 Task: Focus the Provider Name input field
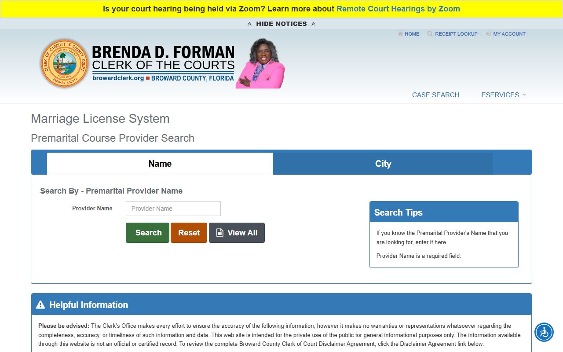[x=173, y=209]
